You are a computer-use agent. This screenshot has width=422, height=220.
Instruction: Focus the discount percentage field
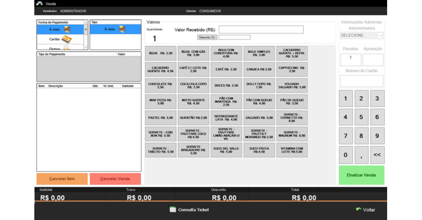pyautogui.click(x=235, y=38)
